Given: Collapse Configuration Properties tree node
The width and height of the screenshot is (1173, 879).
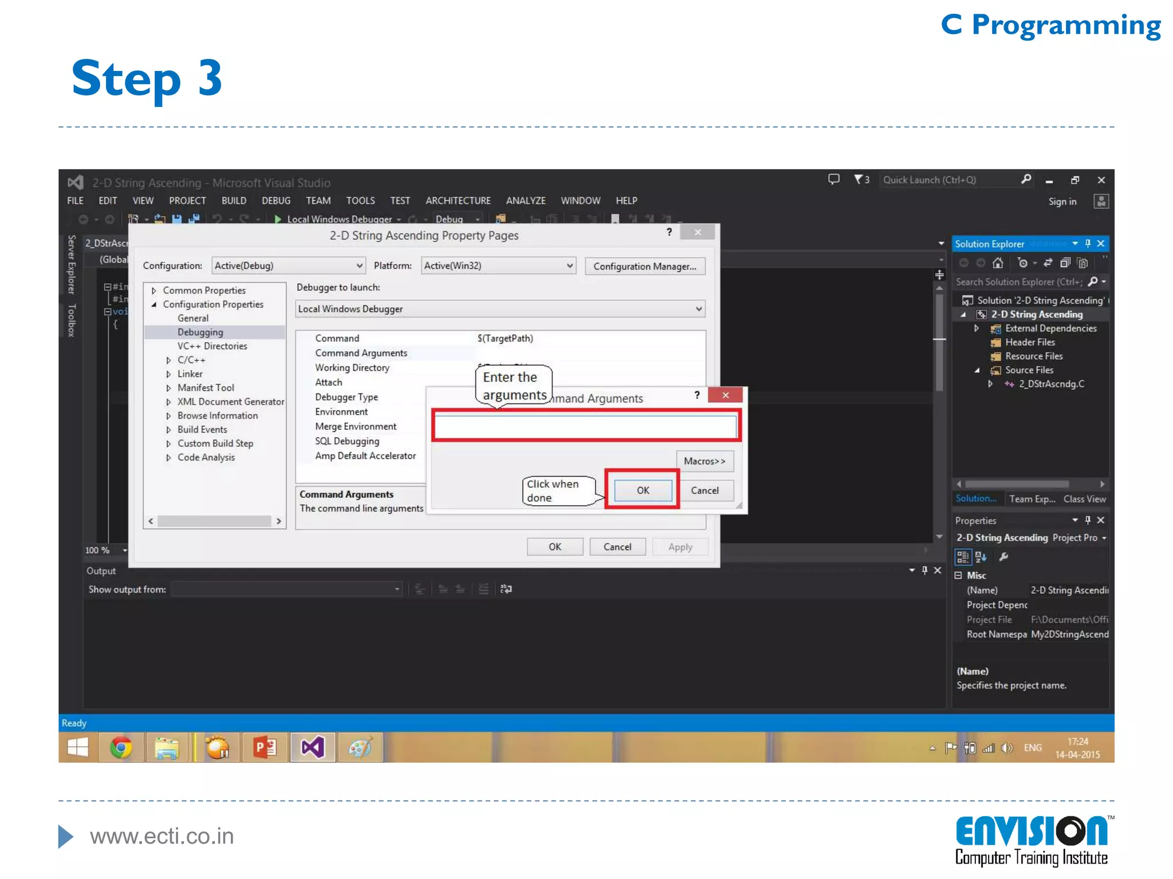Looking at the screenshot, I should [154, 304].
